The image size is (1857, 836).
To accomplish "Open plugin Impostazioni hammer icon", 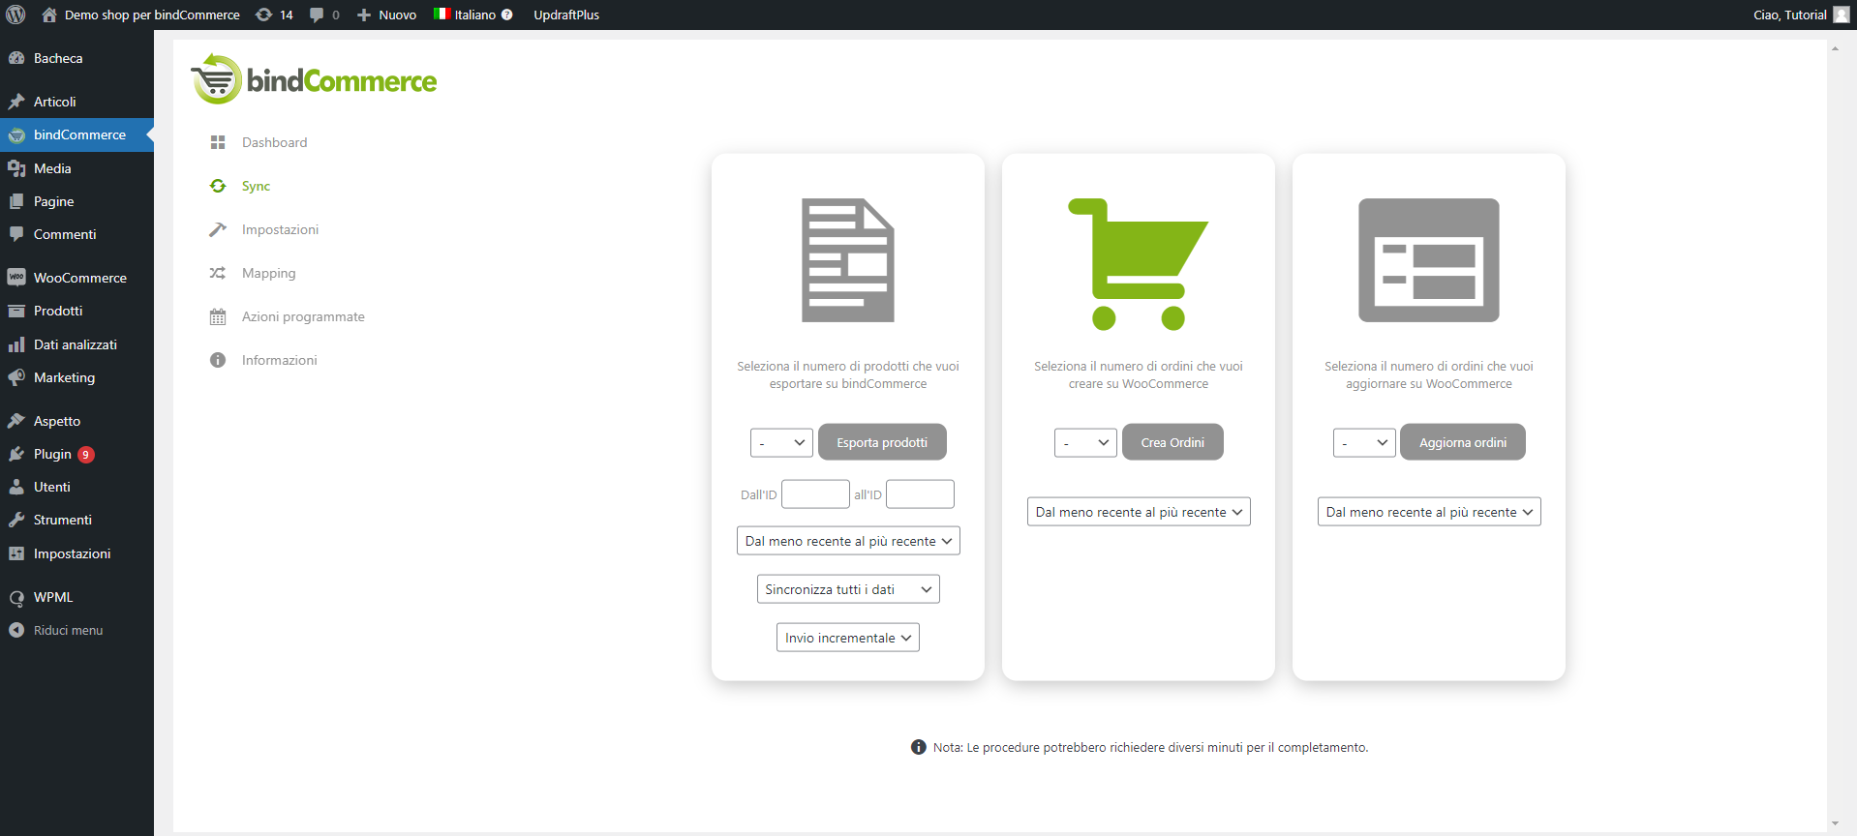I will click(218, 229).
